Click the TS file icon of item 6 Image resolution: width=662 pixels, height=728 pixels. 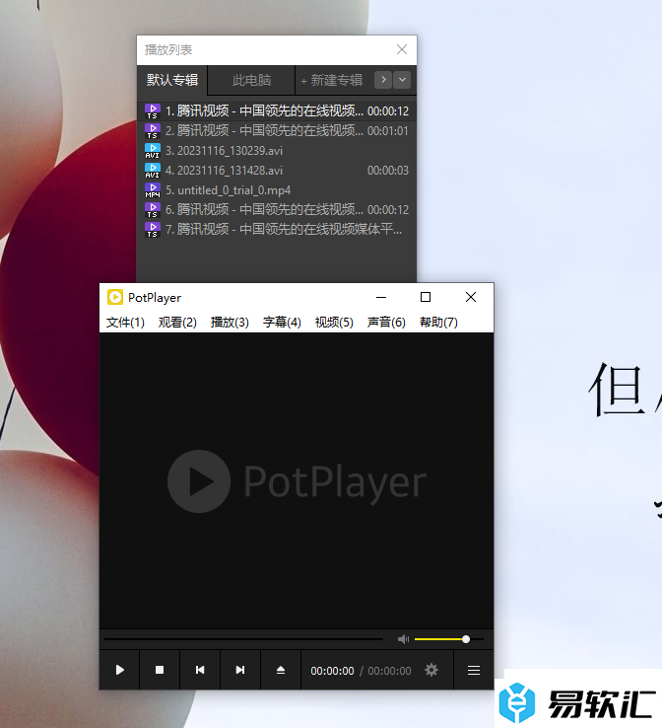[153, 210]
